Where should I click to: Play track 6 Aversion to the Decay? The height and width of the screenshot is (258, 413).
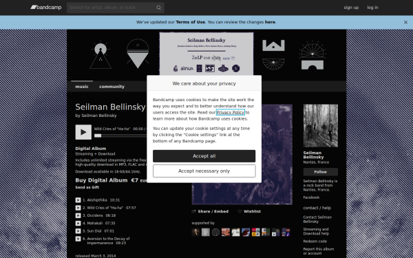(x=78, y=239)
